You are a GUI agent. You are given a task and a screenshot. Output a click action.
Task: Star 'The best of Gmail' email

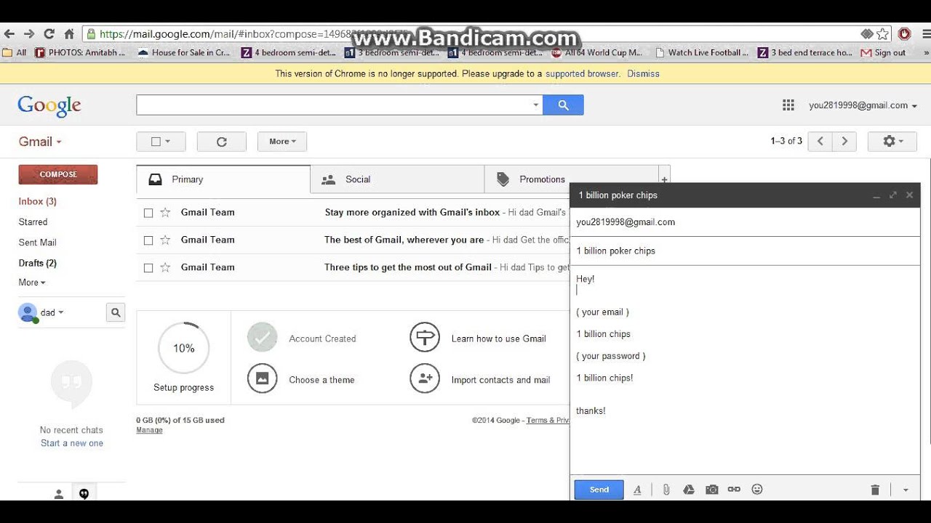pos(165,240)
